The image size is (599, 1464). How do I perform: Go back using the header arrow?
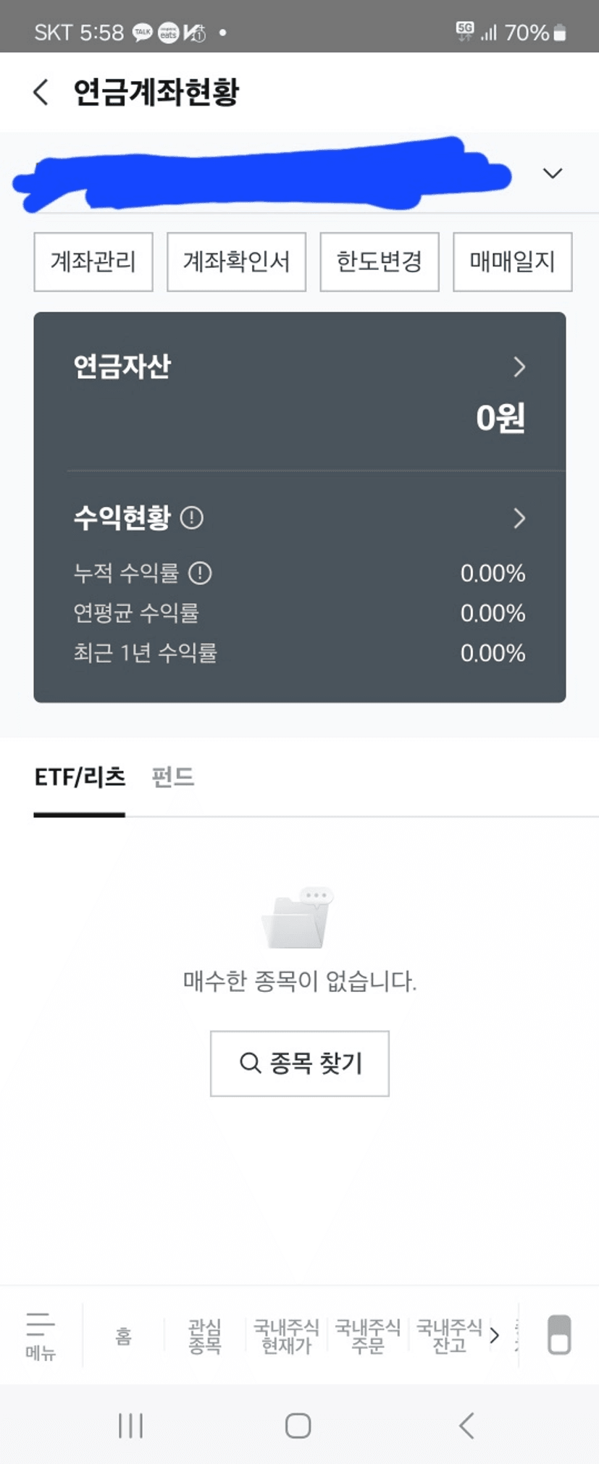[x=41, y=92]
